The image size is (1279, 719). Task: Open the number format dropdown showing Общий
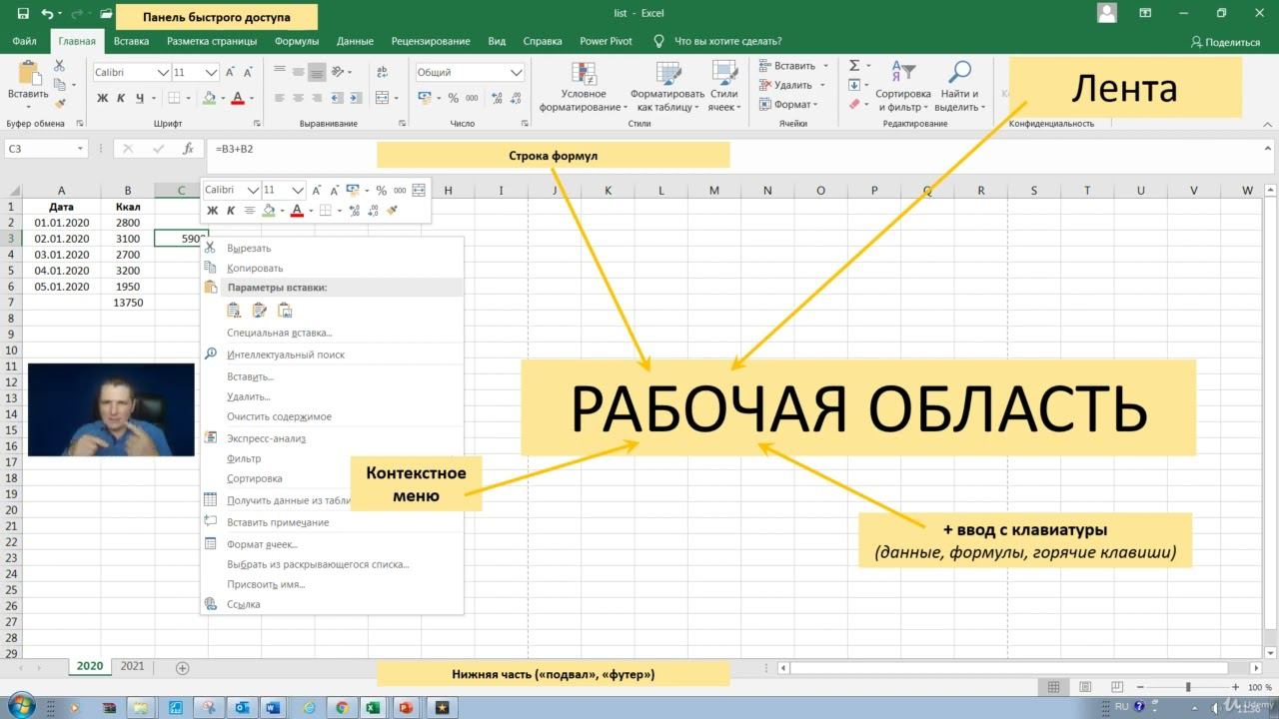point(517,72)
